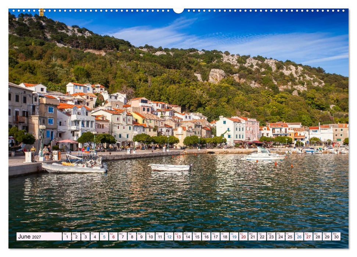Click the Sunday 6 date cell
This screenshot has height=257, width=357.
point(113,236)
